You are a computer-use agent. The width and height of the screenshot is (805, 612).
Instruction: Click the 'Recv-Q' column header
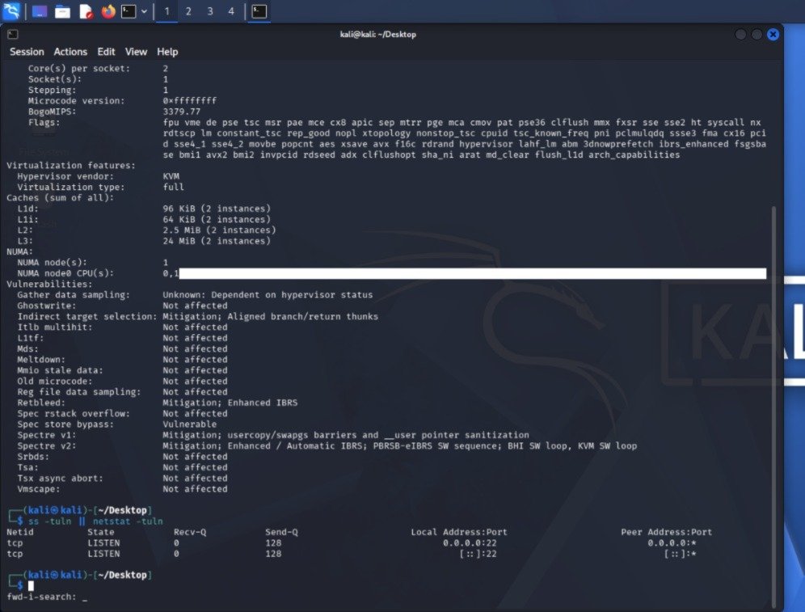click(190, 532)
